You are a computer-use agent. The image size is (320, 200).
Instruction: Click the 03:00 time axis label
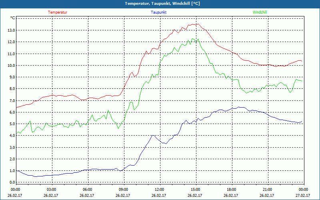52,190
